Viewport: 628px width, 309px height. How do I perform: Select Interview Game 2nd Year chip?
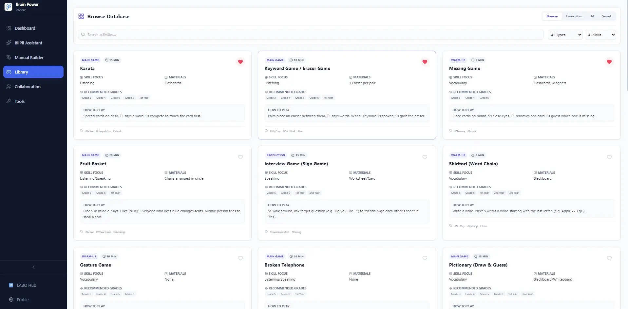pyautogui.click(x=314, y=193)
